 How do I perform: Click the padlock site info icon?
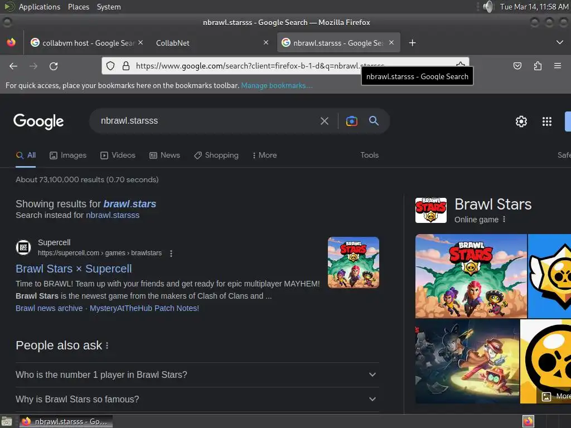point(126,66)
